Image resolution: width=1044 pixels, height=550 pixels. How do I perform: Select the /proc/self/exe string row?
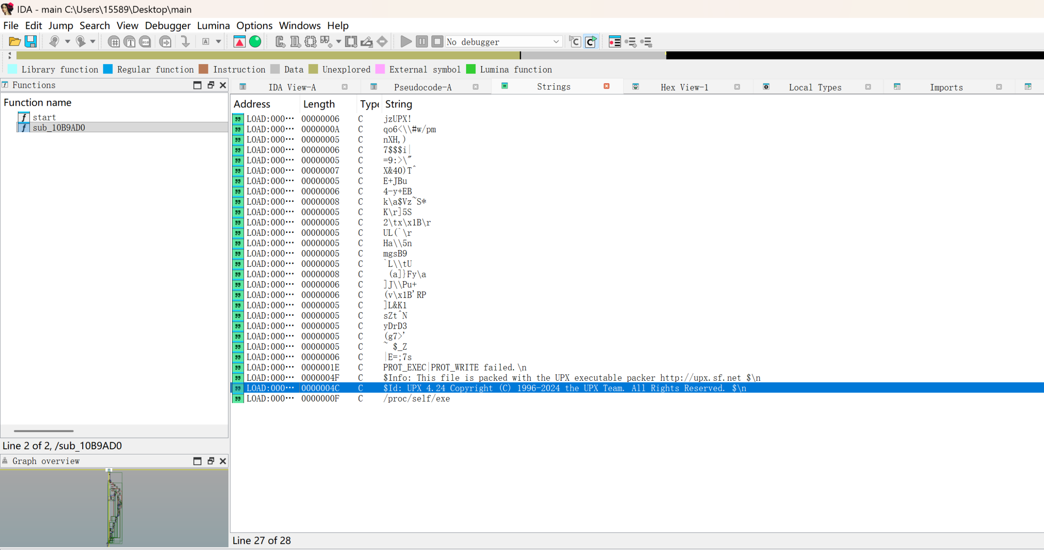point(416,399)
